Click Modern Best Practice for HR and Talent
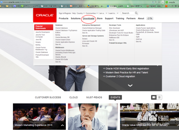This screenshot has height=130, width=179. pos(127,73)
